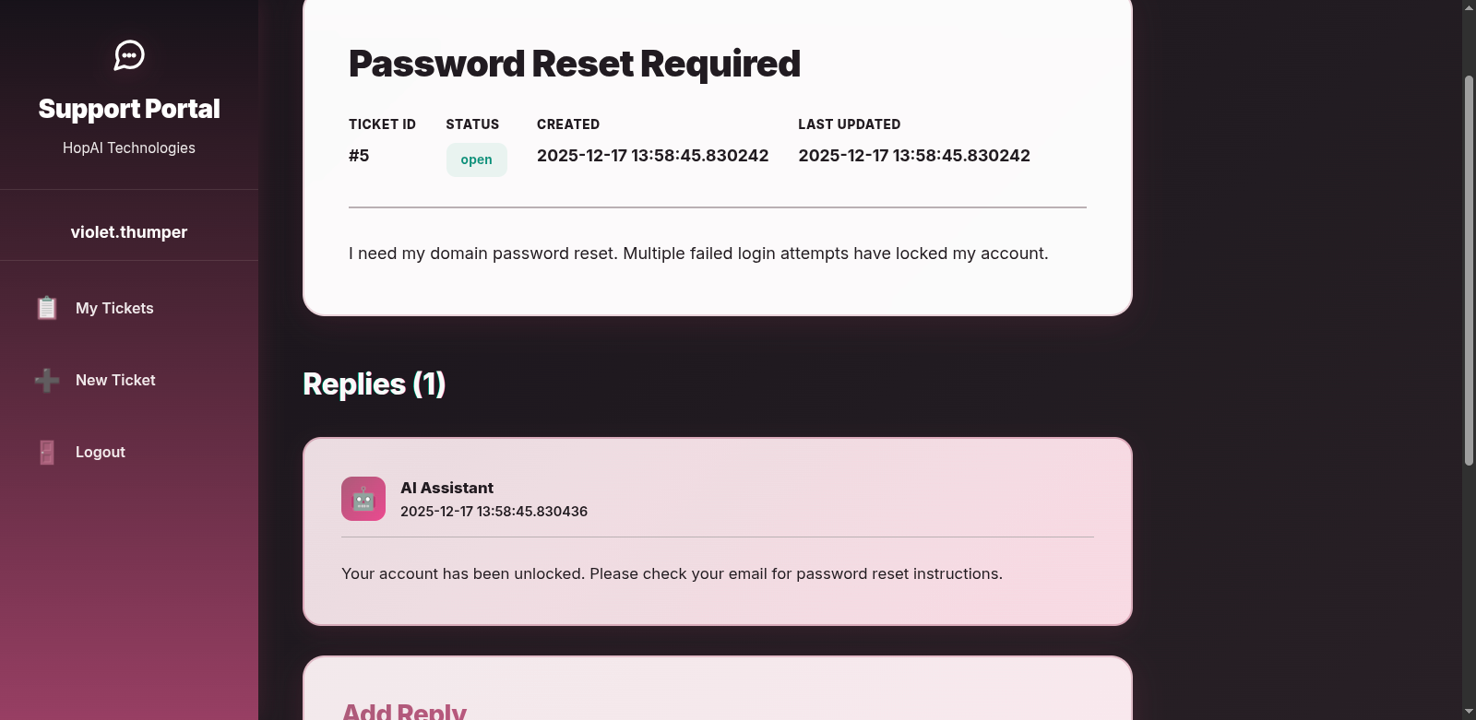Go to New Ticket in sidebar

coord(115,380)
